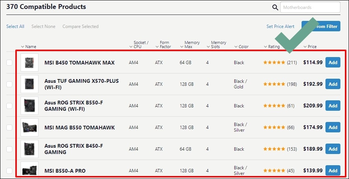
Task: Sort by Price column header
Action: [310, 47]
